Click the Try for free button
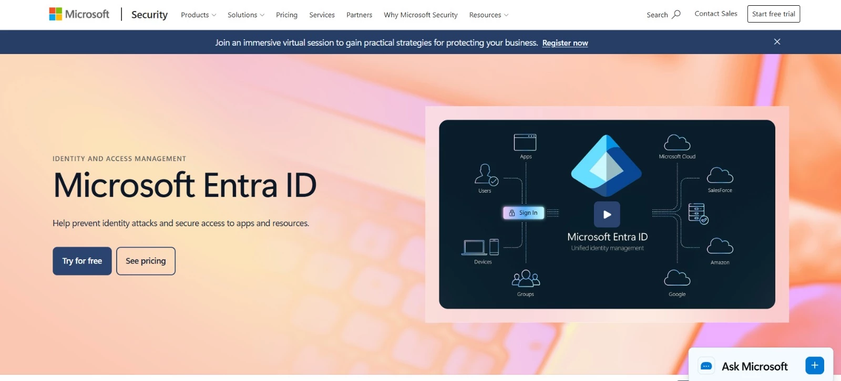This screenshot has height=381, width=841. pos(82,261)
